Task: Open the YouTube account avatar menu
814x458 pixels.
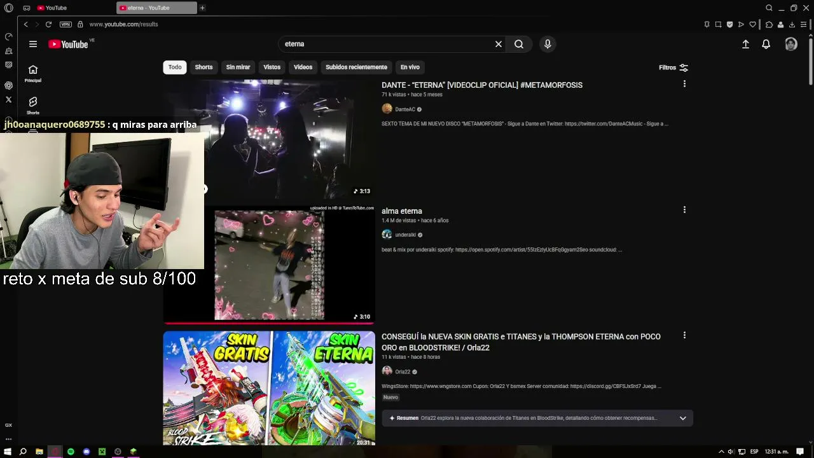Action: [791, 44]
